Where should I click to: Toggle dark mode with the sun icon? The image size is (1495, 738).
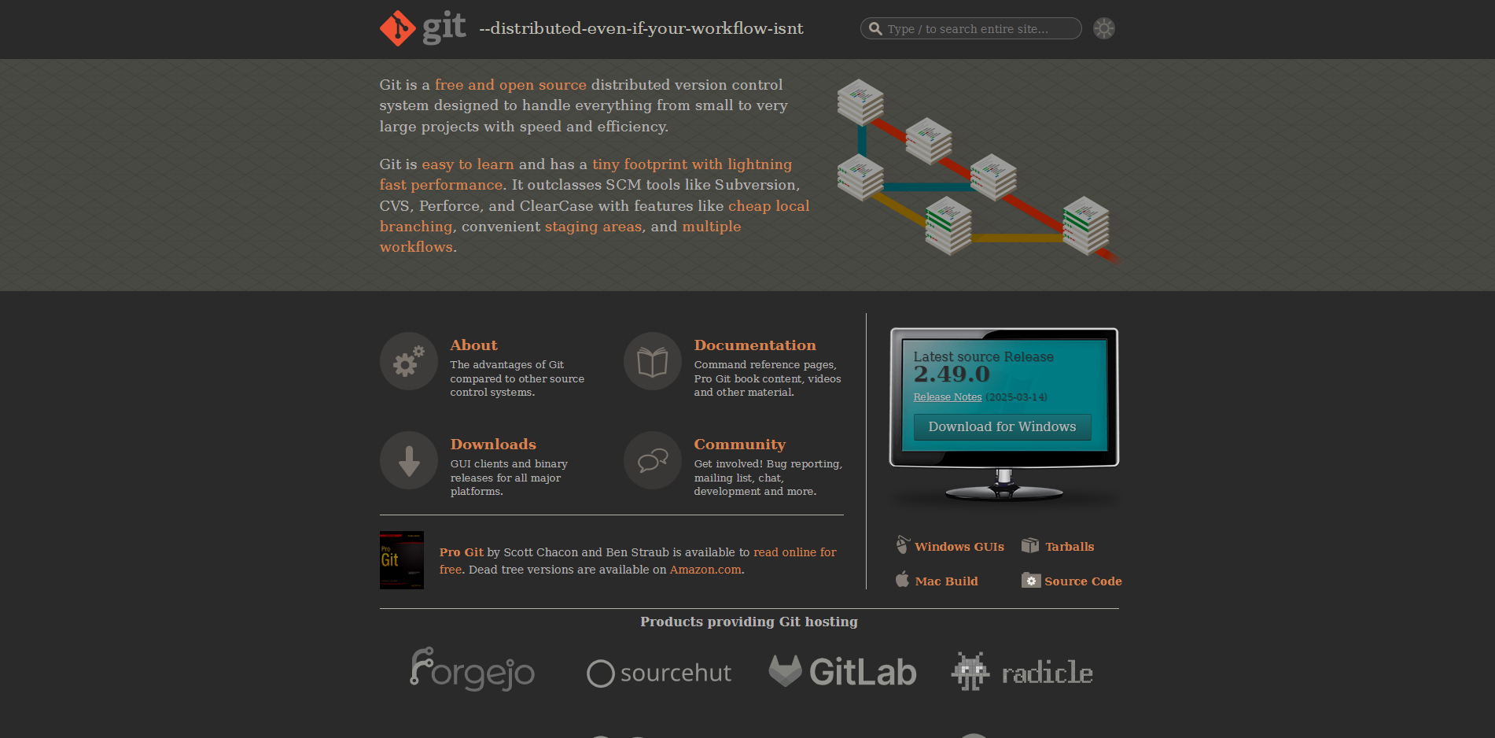coord(1104,28)
